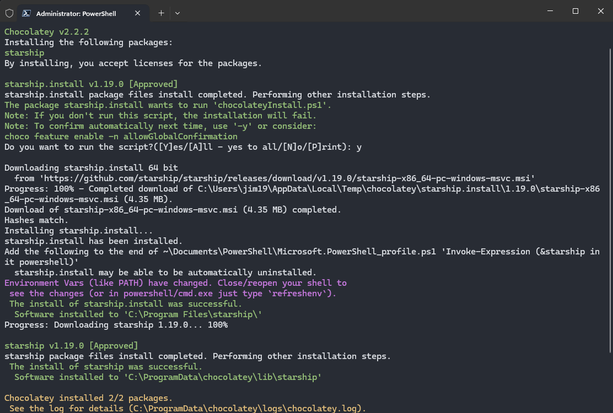Click "Downloading starship.install 64 bit" line
The height and width of the screenshot is (413, 613).
tap(91, 168)
